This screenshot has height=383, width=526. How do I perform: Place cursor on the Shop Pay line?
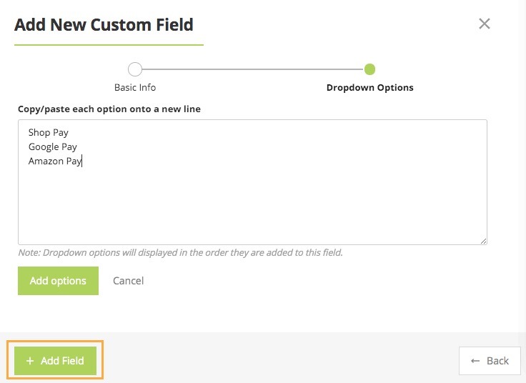coord(49,132)
